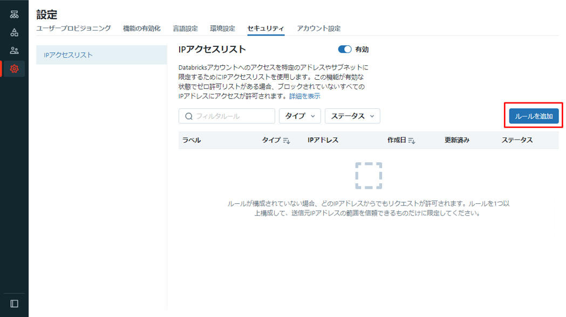This screenshot has width=566, height=317.
Task: Open the Catalog shapes icon in sidebar
Action: point(15,32)
